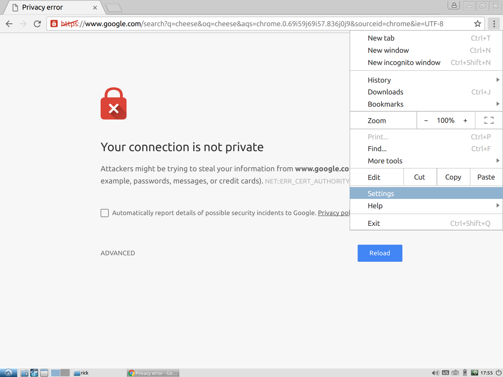The image size is (503, 377).
Task: Open Settings from the Chrome menu
Action: coord(381,194)
